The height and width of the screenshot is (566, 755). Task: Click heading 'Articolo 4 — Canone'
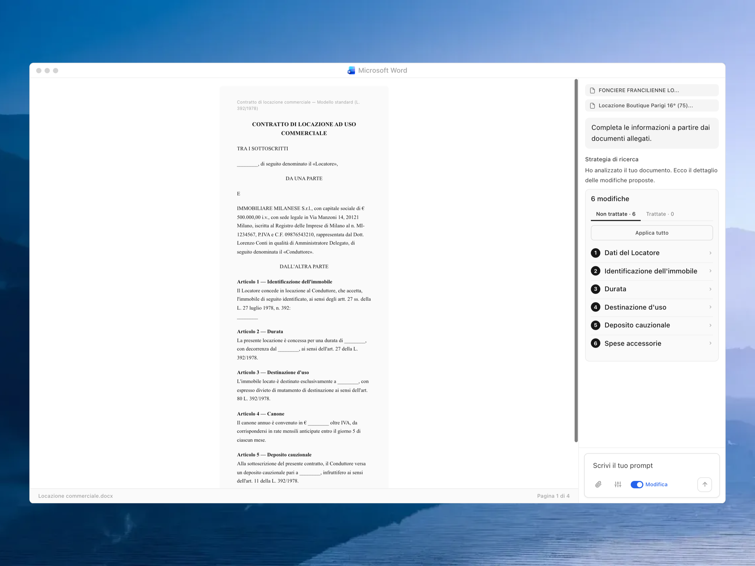pos(260,414)
